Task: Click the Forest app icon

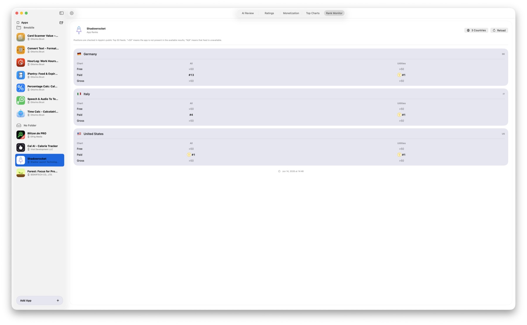Action: (20, 173)
